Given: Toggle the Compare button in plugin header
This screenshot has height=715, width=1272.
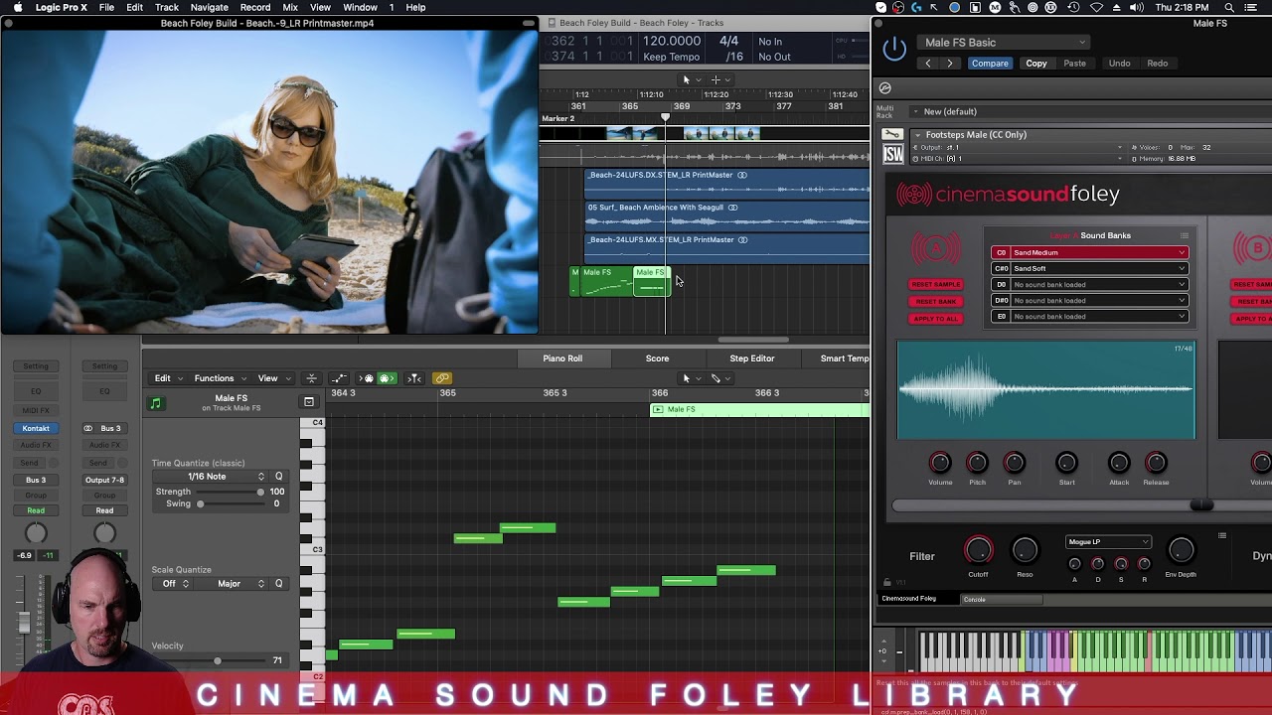Looking at the screenshot, I should 990,64.
